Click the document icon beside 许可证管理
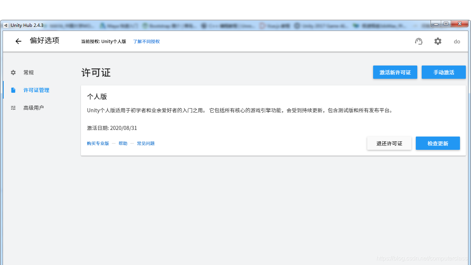 [13, 90]
